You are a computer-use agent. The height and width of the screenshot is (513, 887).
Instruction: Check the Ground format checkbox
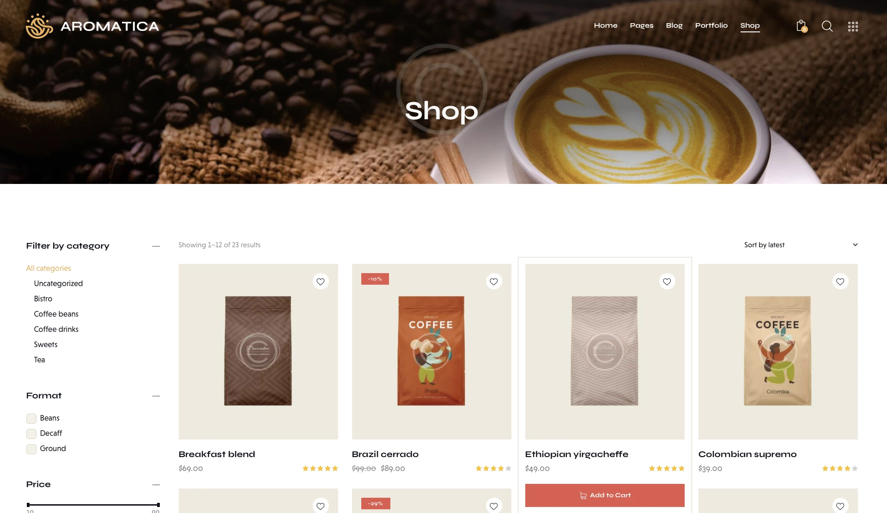[x=31, y=449]
